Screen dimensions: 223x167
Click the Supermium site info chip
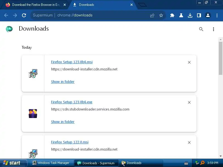click(43, 15)
